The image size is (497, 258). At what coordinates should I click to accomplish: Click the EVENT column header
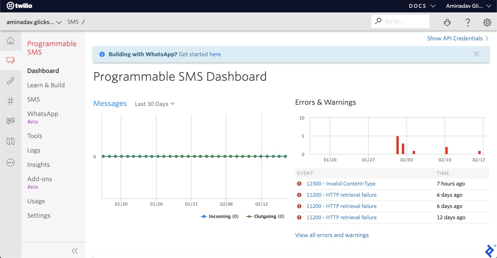point(305,173)
